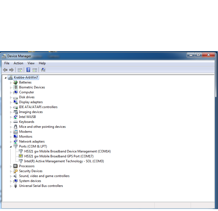Open the File menu
218x211 pixels.
coord(7,63)
